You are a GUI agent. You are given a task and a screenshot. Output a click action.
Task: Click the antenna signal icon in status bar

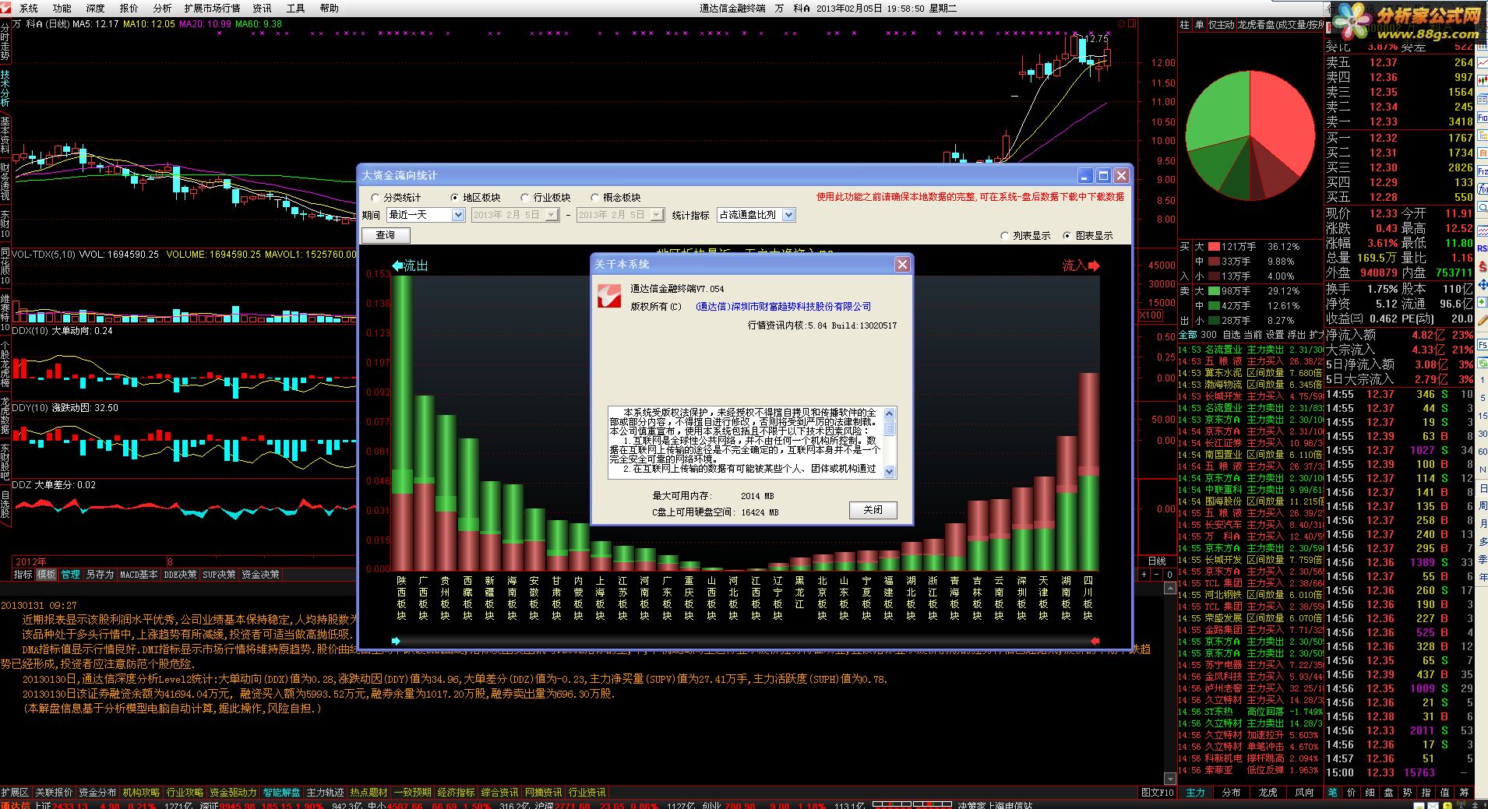1461,805
